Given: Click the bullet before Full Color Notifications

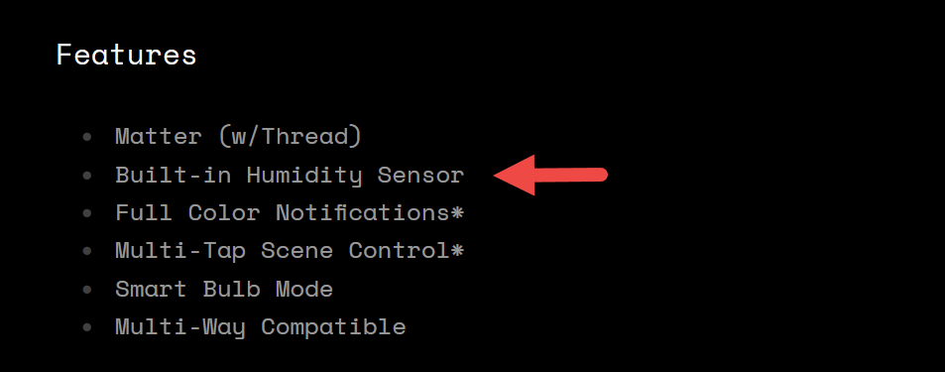Looking at the screenshot, I should click(x=87, y=213).
